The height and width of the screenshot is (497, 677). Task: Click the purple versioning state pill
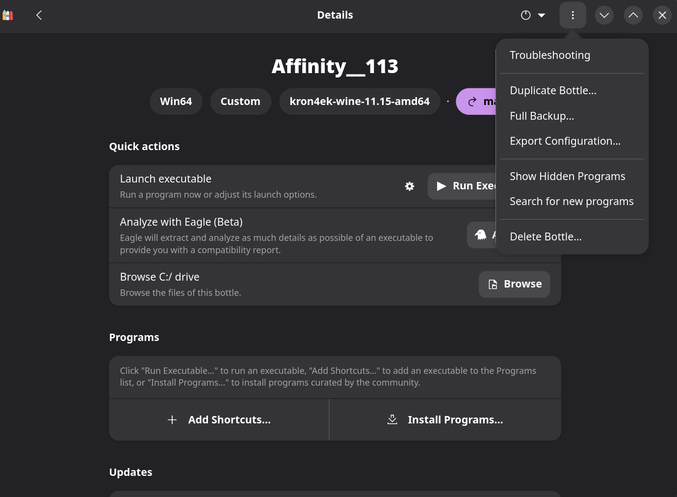click(476, 102)
